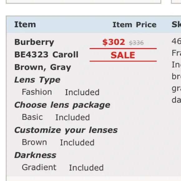Click the Item Price column header
The height and width of the screenshot is (181, 181).
[135, 25]
